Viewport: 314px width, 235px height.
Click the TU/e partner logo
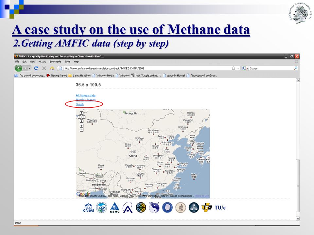coord(220,208)
